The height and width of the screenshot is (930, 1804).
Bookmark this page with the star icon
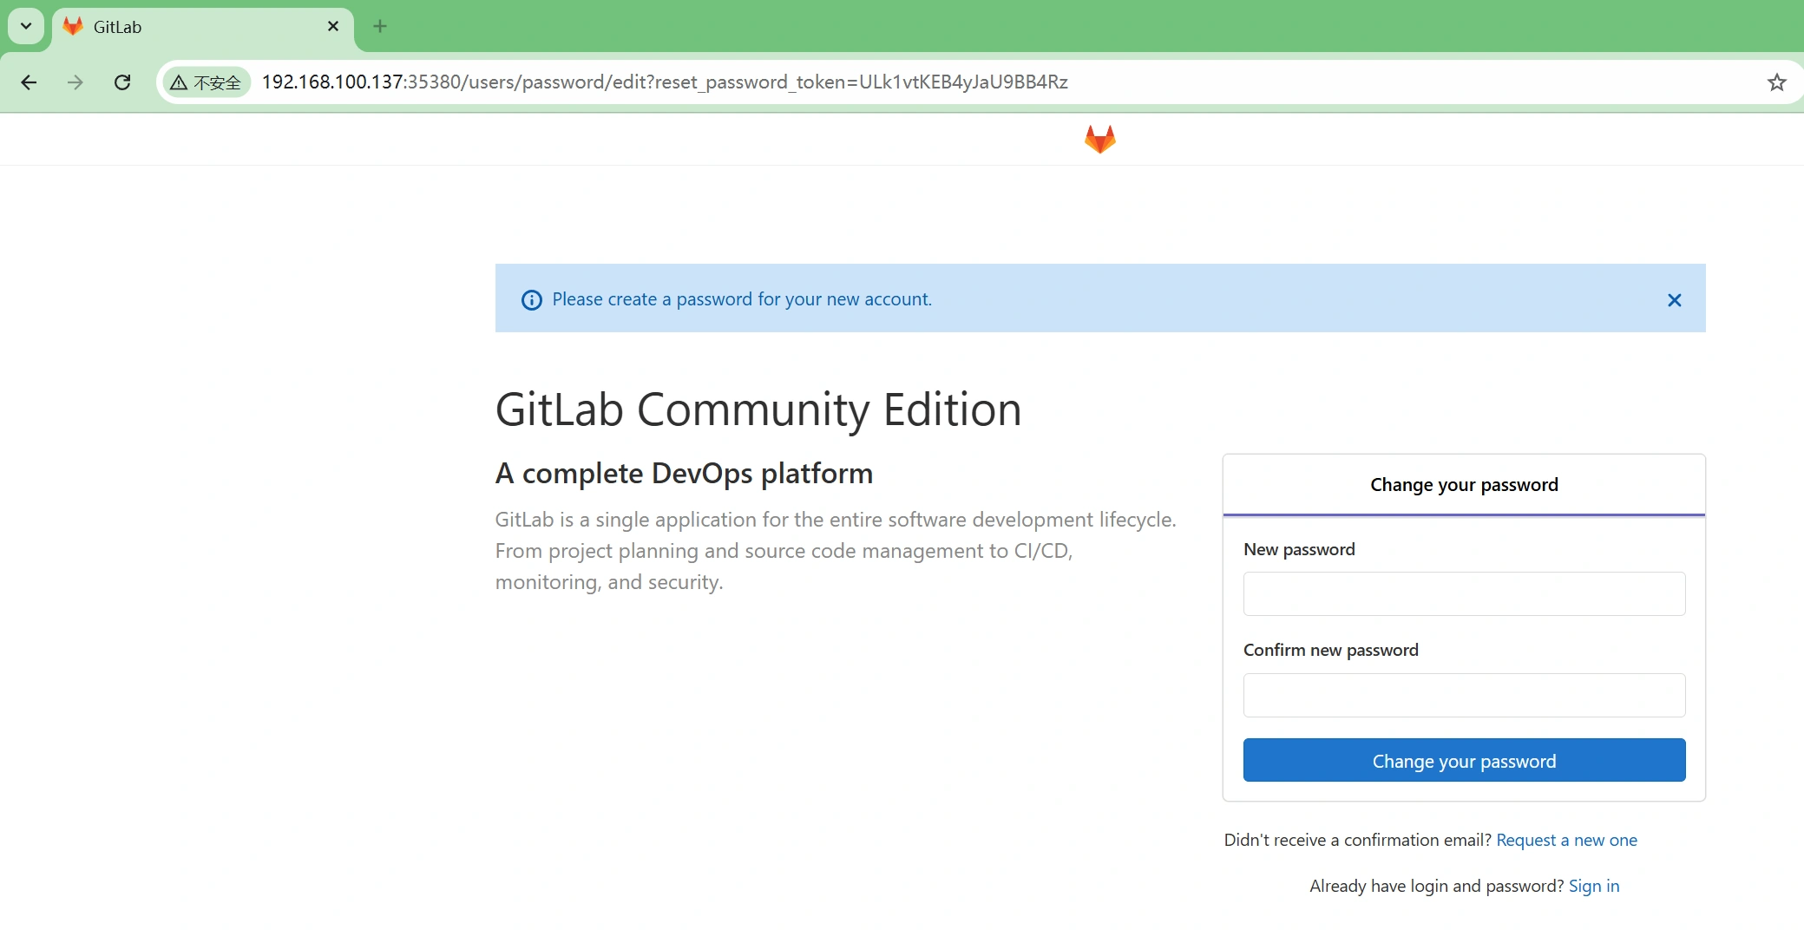point(1776,82)
